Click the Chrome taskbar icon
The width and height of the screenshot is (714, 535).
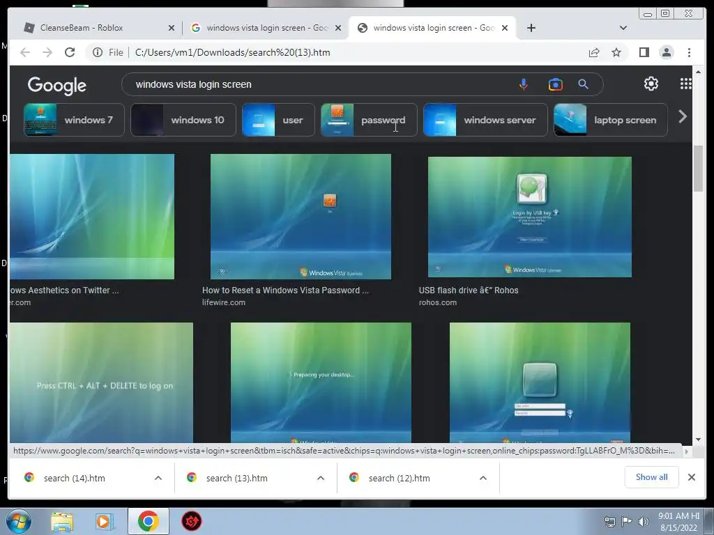[x=148, y=521]
